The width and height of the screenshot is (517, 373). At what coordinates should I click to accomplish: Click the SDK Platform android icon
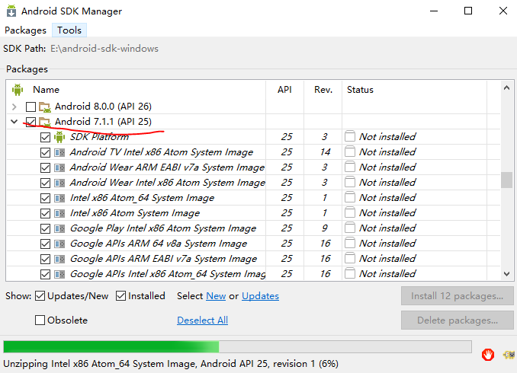(x=59, y=137)
